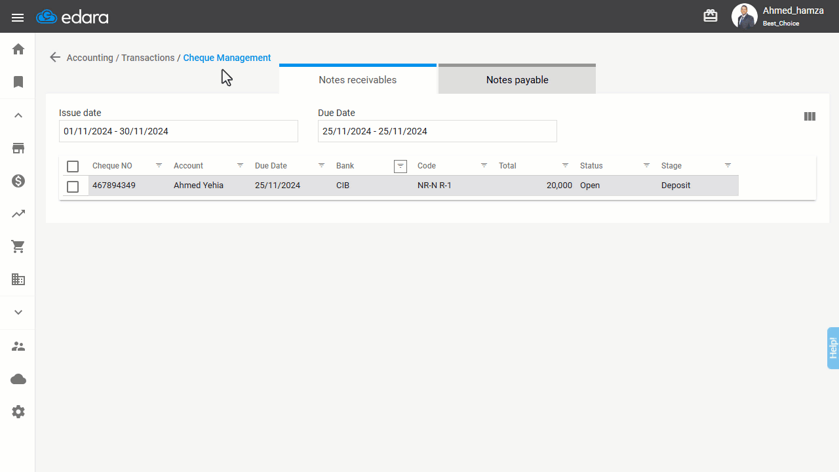Open the gift icon in header
This screenshot has height=472, width=839.
click(711, 16)
